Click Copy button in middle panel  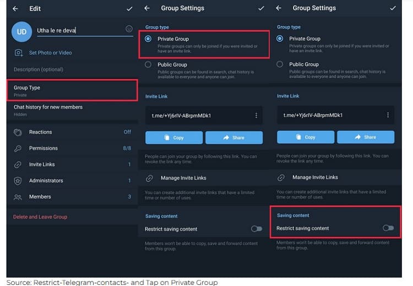tap(174, 137)
